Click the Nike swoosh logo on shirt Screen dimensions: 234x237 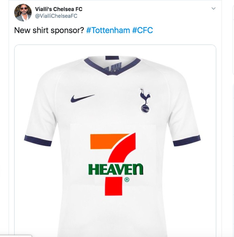[x=82, y=98]
